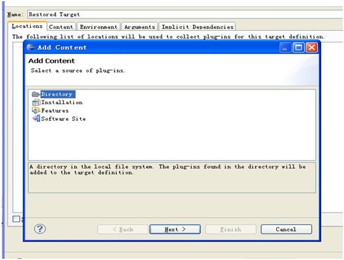
Task: Open help with the question mark icon
Action: point(40,229)
